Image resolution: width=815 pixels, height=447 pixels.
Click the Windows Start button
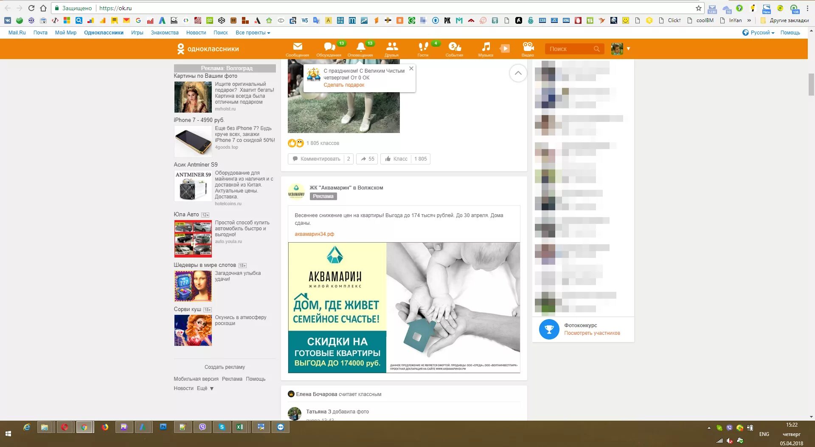[8, 434]
